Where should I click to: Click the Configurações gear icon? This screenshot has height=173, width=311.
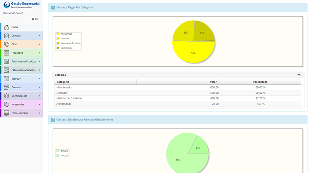(6, 96)
